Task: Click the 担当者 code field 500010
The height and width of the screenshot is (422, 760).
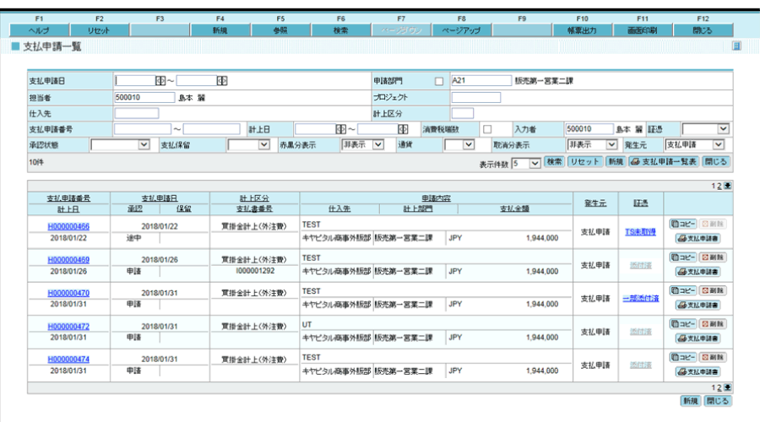Action: (144, 97)
